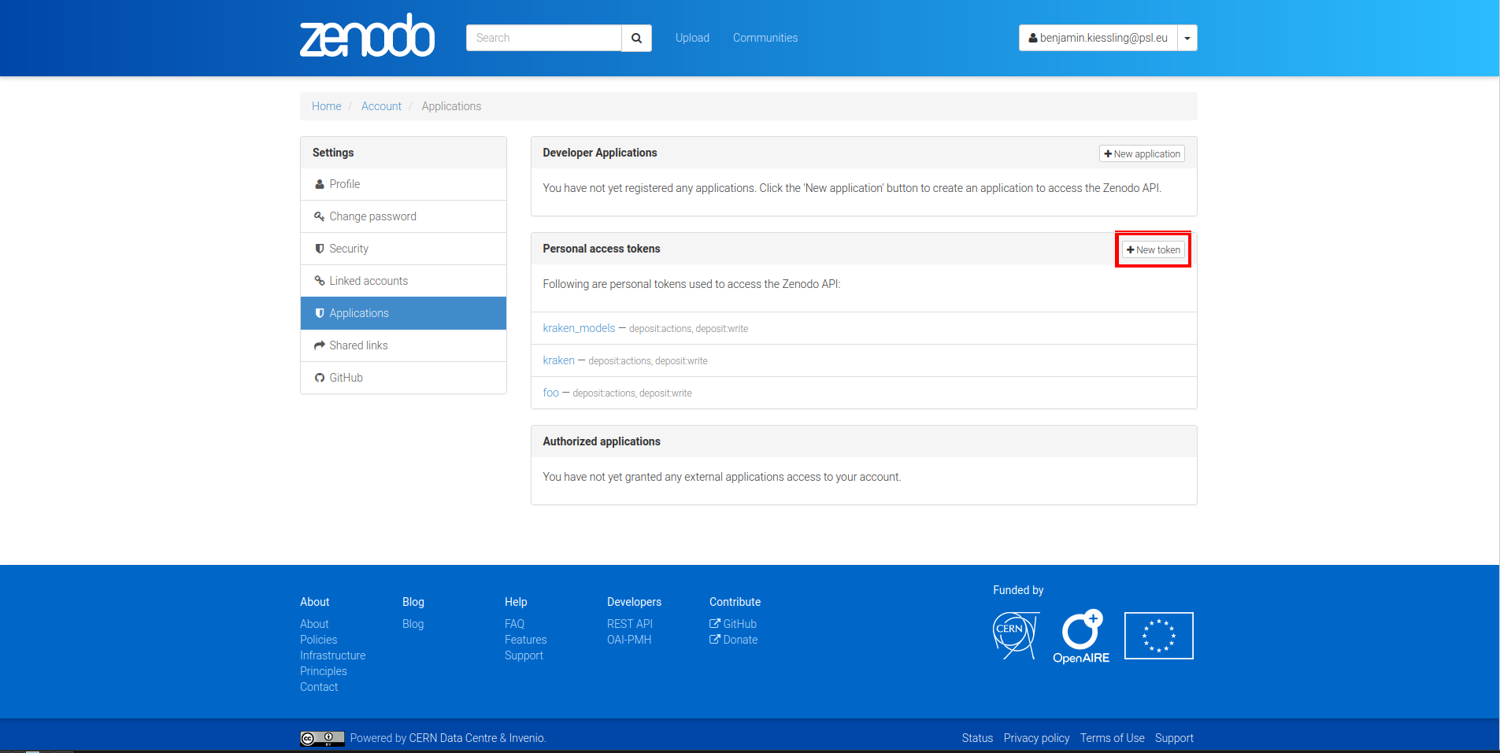The height and width of the screenshot is (753, 1500).
Task: Open the Profile settings item
Action: pos(344,184)
